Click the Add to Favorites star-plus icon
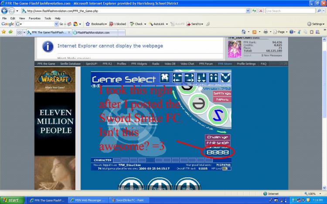The width and height of the screenshot is (327, 204). point(10,32)
